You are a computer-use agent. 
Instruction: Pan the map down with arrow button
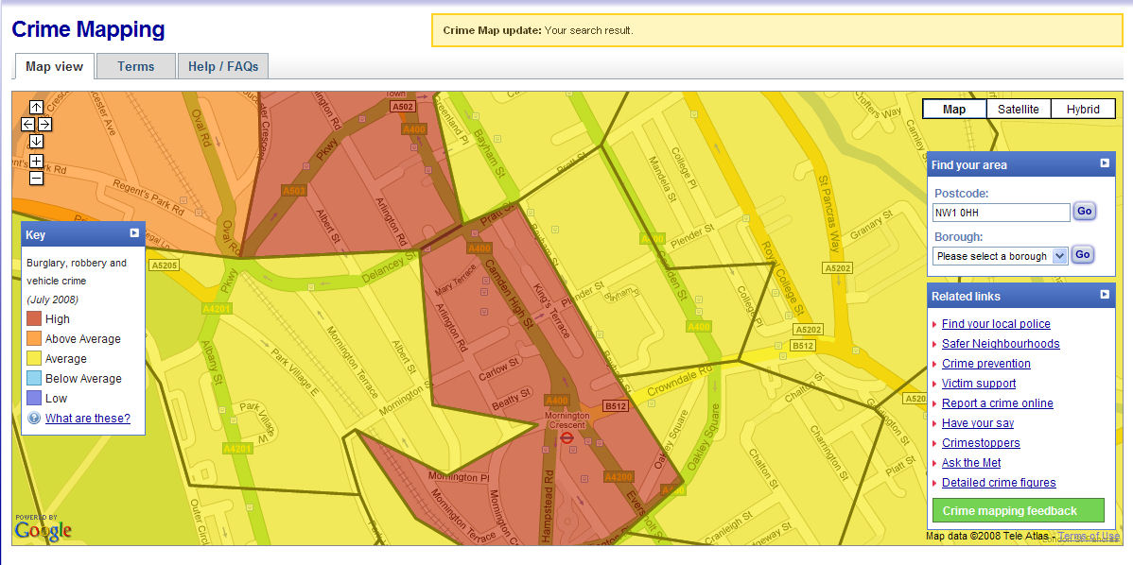[36, 142]
